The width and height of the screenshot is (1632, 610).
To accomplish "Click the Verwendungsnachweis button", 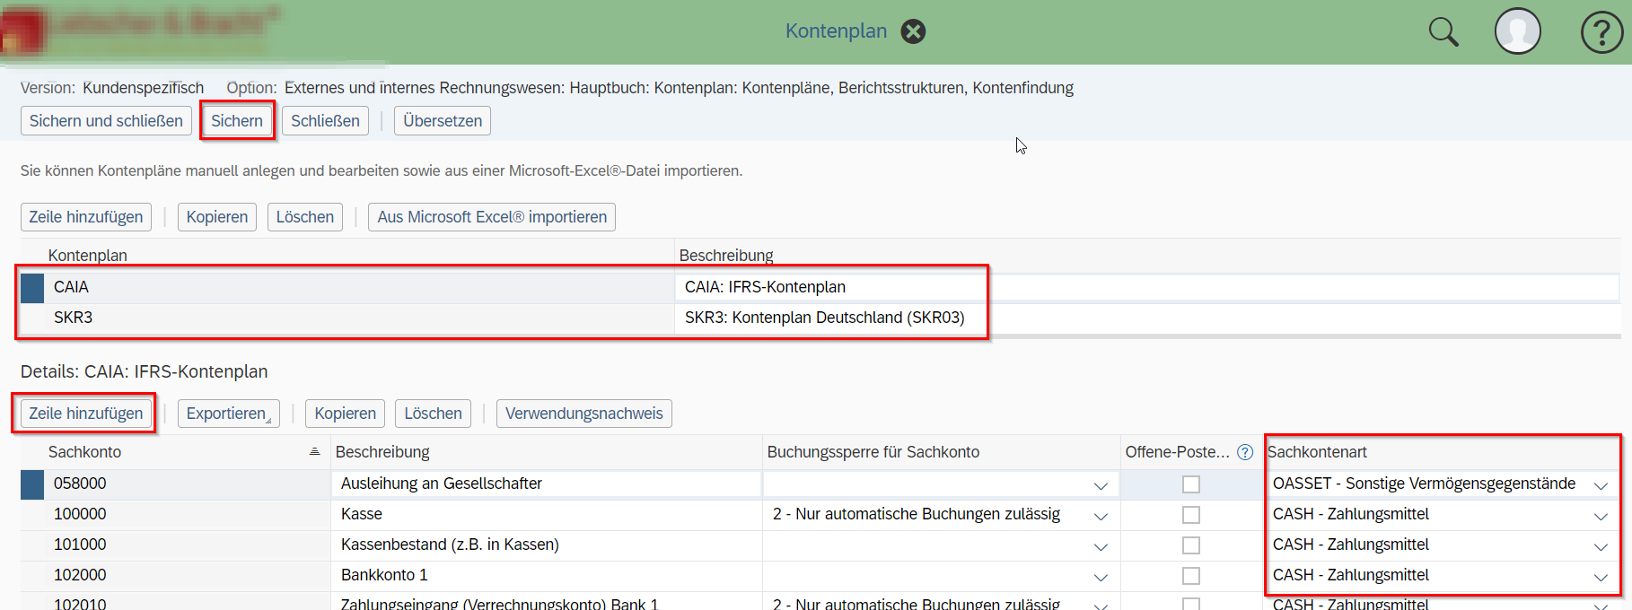I will (x=583, y=414).
